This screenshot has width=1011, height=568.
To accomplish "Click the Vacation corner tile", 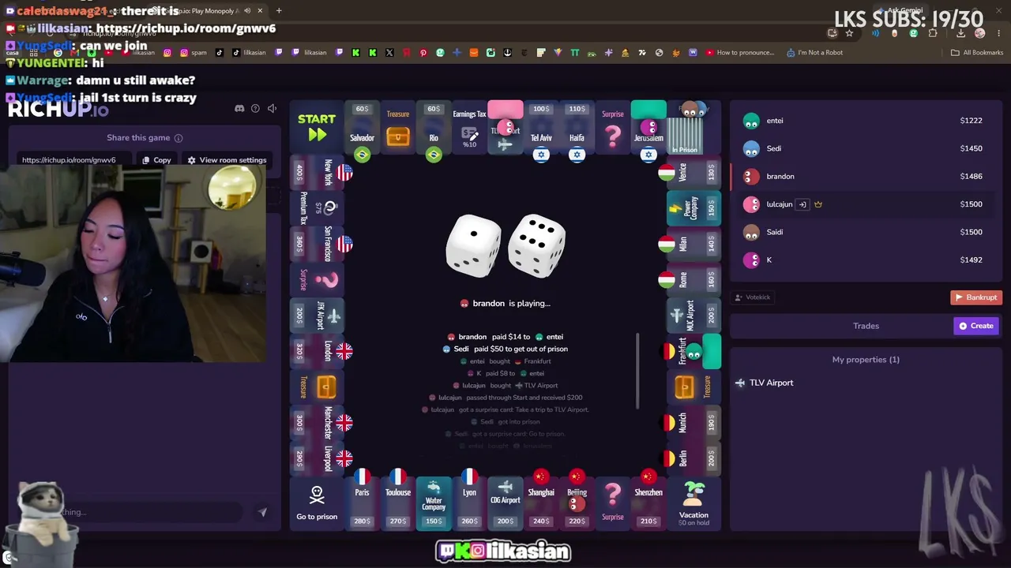I will pyautogui.click(x=693, y=503).
